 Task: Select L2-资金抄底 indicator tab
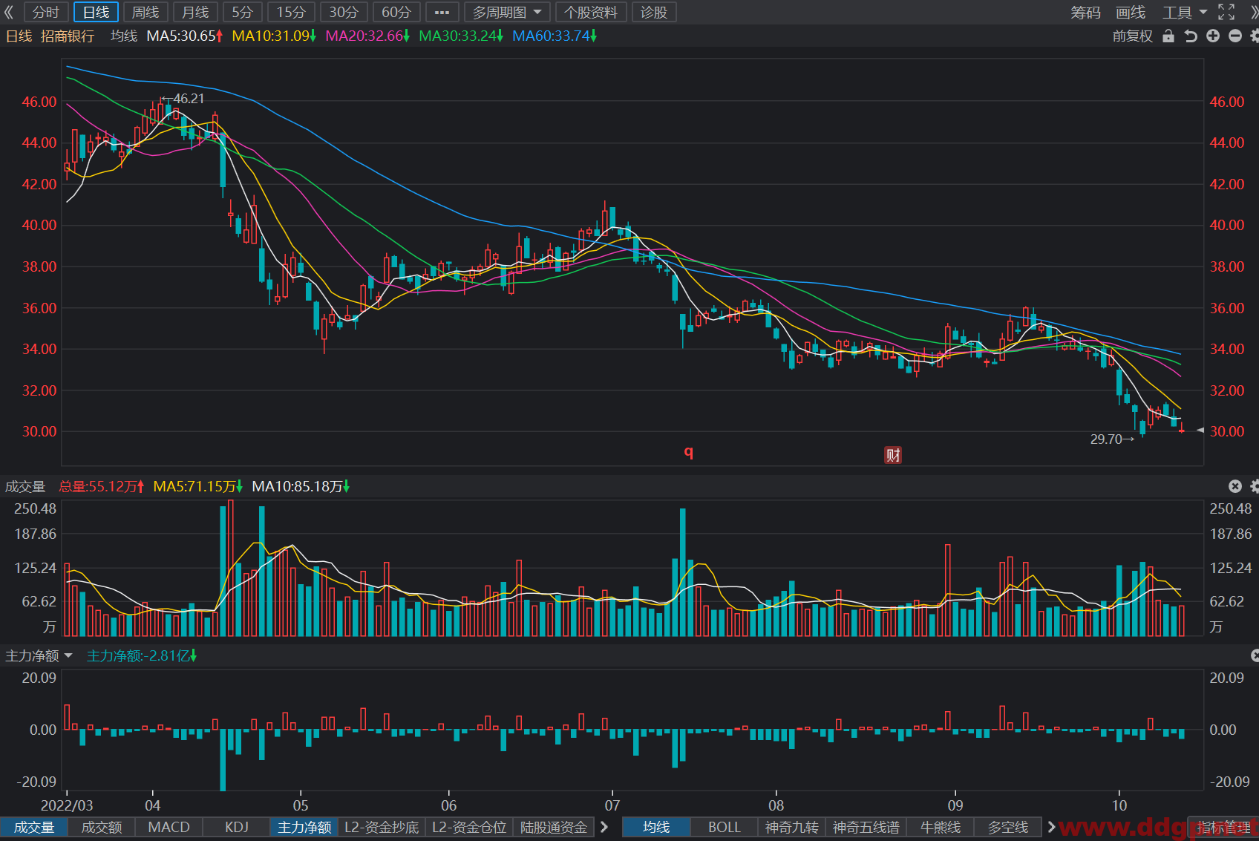click(x=382, y=827)
